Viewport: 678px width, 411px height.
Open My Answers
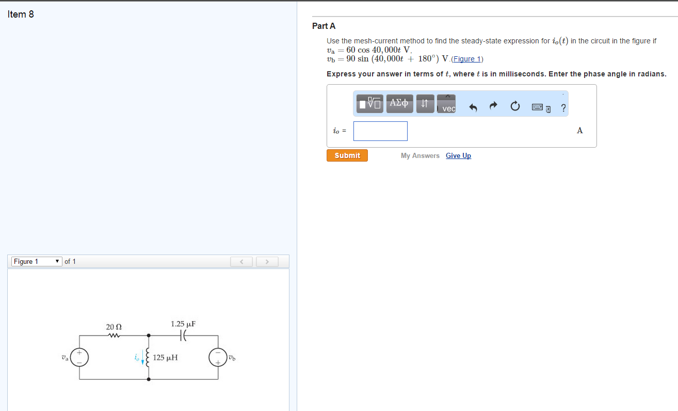coord(420,156)
